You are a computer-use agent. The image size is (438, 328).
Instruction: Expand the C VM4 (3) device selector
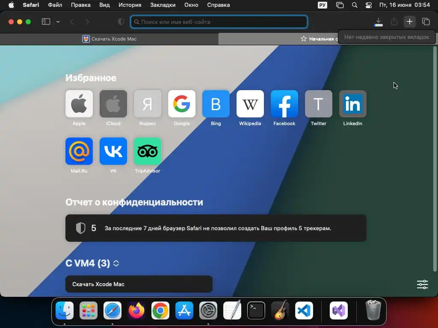[x=116, y=263]
